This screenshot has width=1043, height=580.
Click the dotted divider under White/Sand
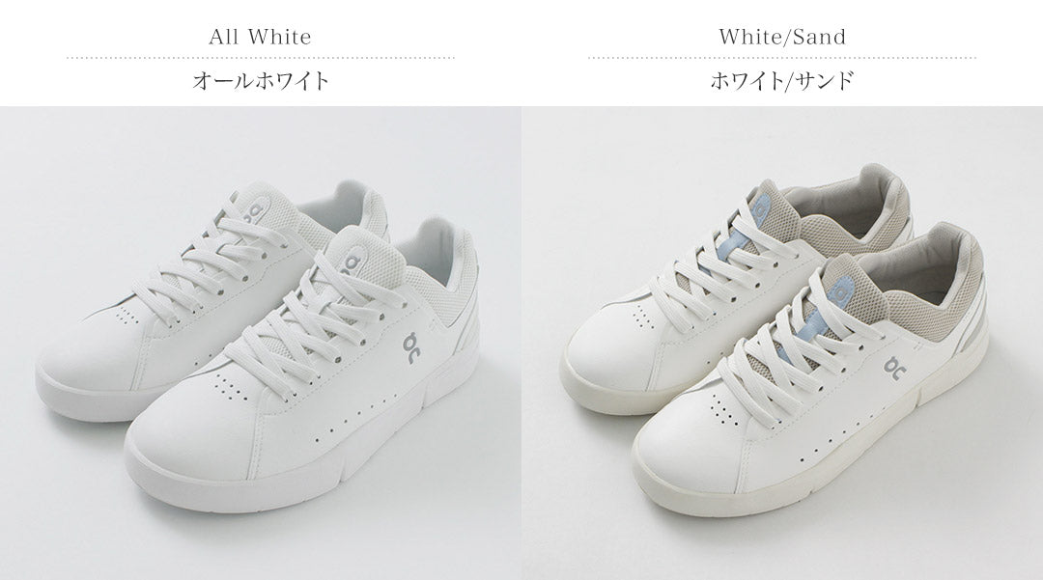[x=782, y=58]
